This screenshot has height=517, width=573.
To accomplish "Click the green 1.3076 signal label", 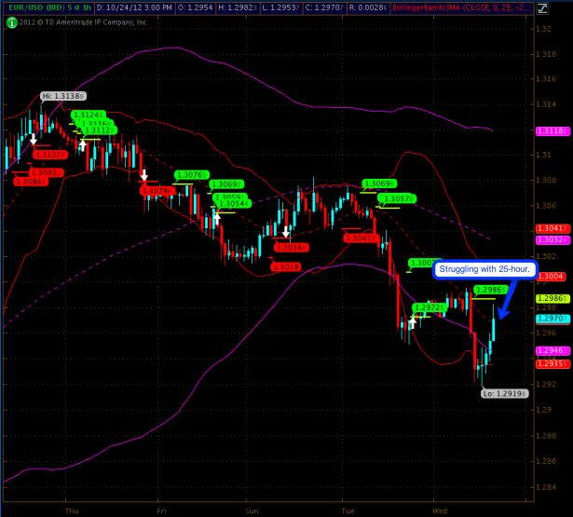I will tap(191, 175).
